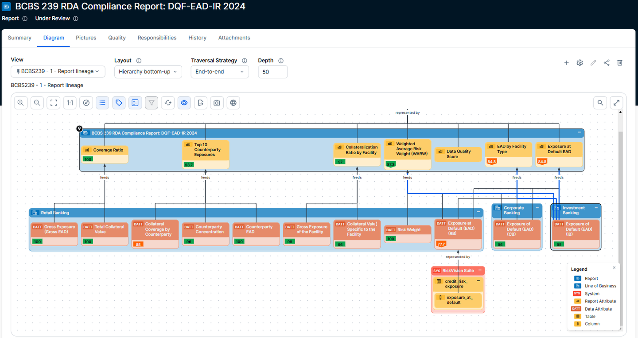Take a diagram snapshot with camera icon
Screen dimensions: 638x338
click(217, 103)
